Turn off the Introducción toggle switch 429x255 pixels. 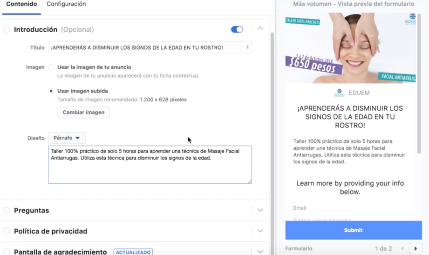point(237,29)
